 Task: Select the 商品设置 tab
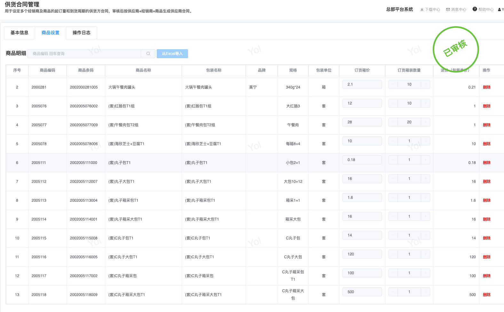(x=51, y=33)
